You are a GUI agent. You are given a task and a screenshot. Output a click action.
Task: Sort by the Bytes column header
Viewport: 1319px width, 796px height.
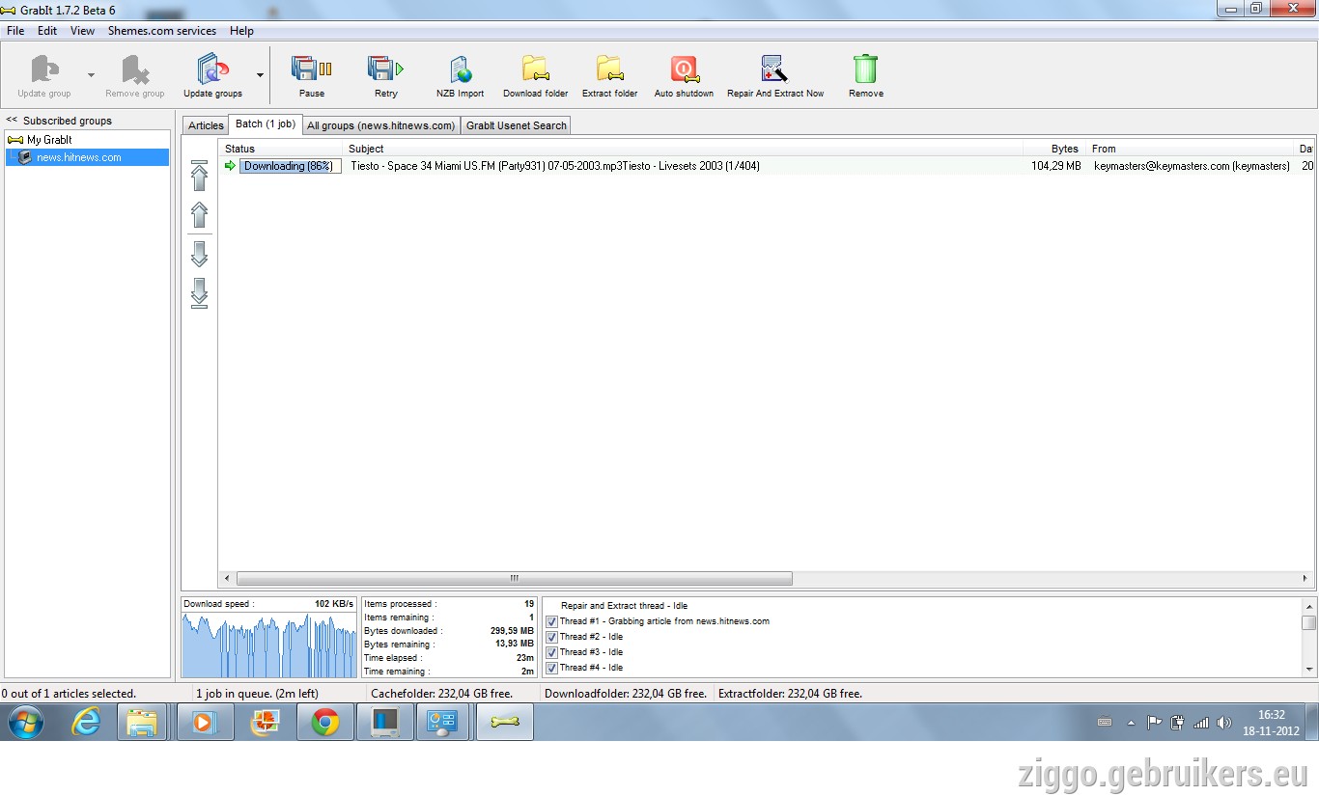1054,149
